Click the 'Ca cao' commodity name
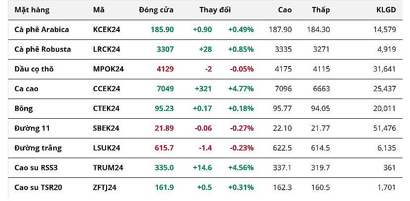This screenshot has width=410, height=201. (x=27, y=89)
